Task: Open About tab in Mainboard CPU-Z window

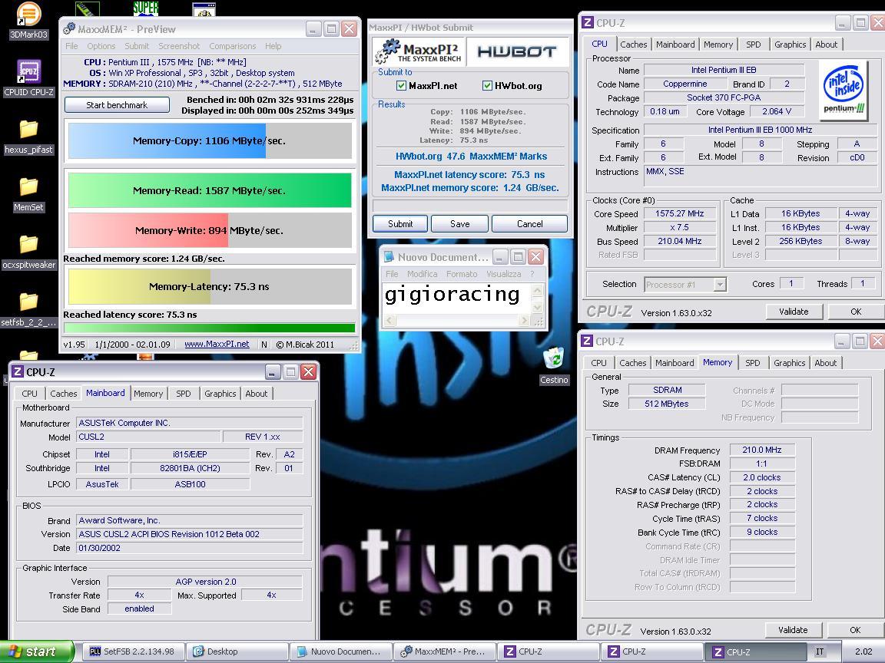Action: click(x=257, y=394)
